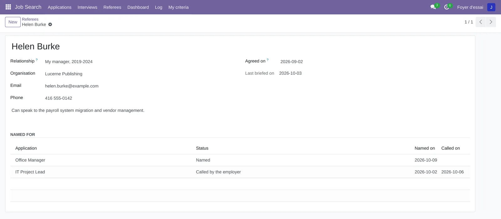Viewport: 501px width, 219px height.
Task: Open the Referees menu
Action: point(112,7)
